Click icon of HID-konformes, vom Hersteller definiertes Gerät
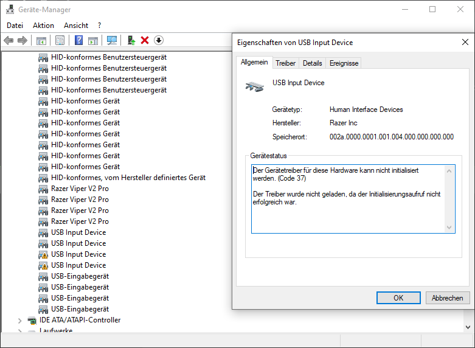Image resolution: width=475 pixels, height=348 pixels. pos(43,178)
